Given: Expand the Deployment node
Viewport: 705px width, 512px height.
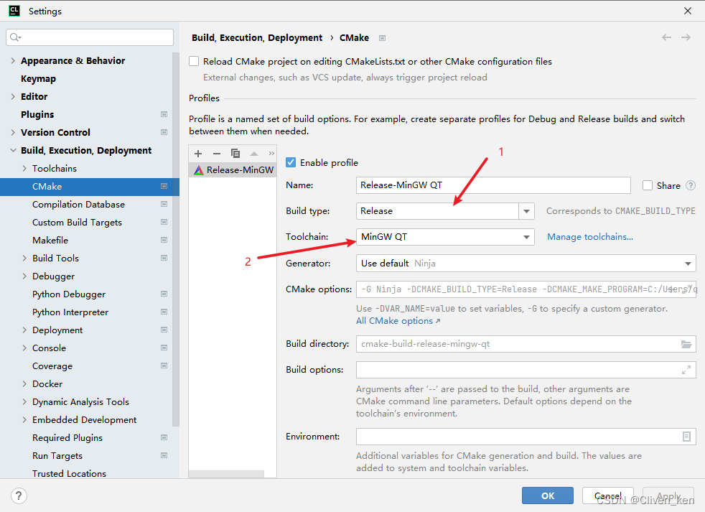Looking at the screenshot, I should (24, 330).
